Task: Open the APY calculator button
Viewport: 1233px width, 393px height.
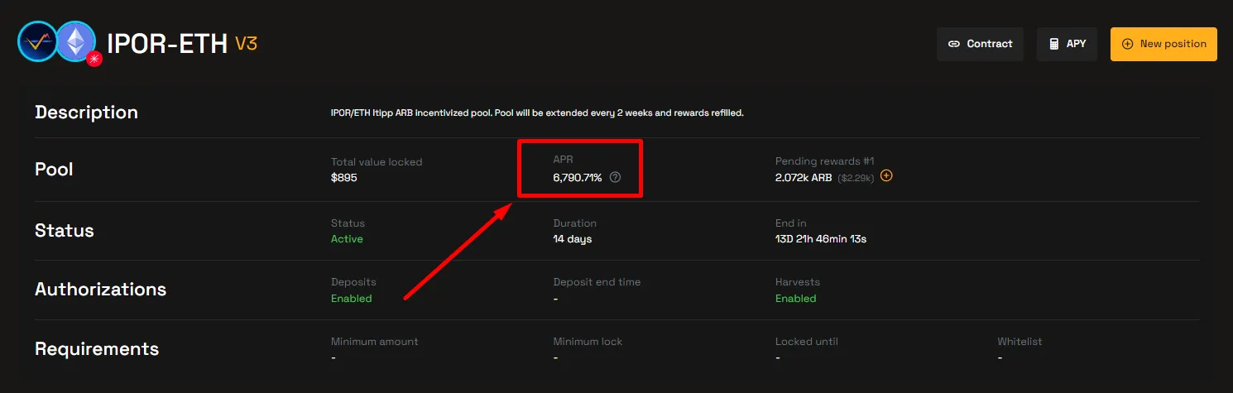Action: (x=1067, y=44)
